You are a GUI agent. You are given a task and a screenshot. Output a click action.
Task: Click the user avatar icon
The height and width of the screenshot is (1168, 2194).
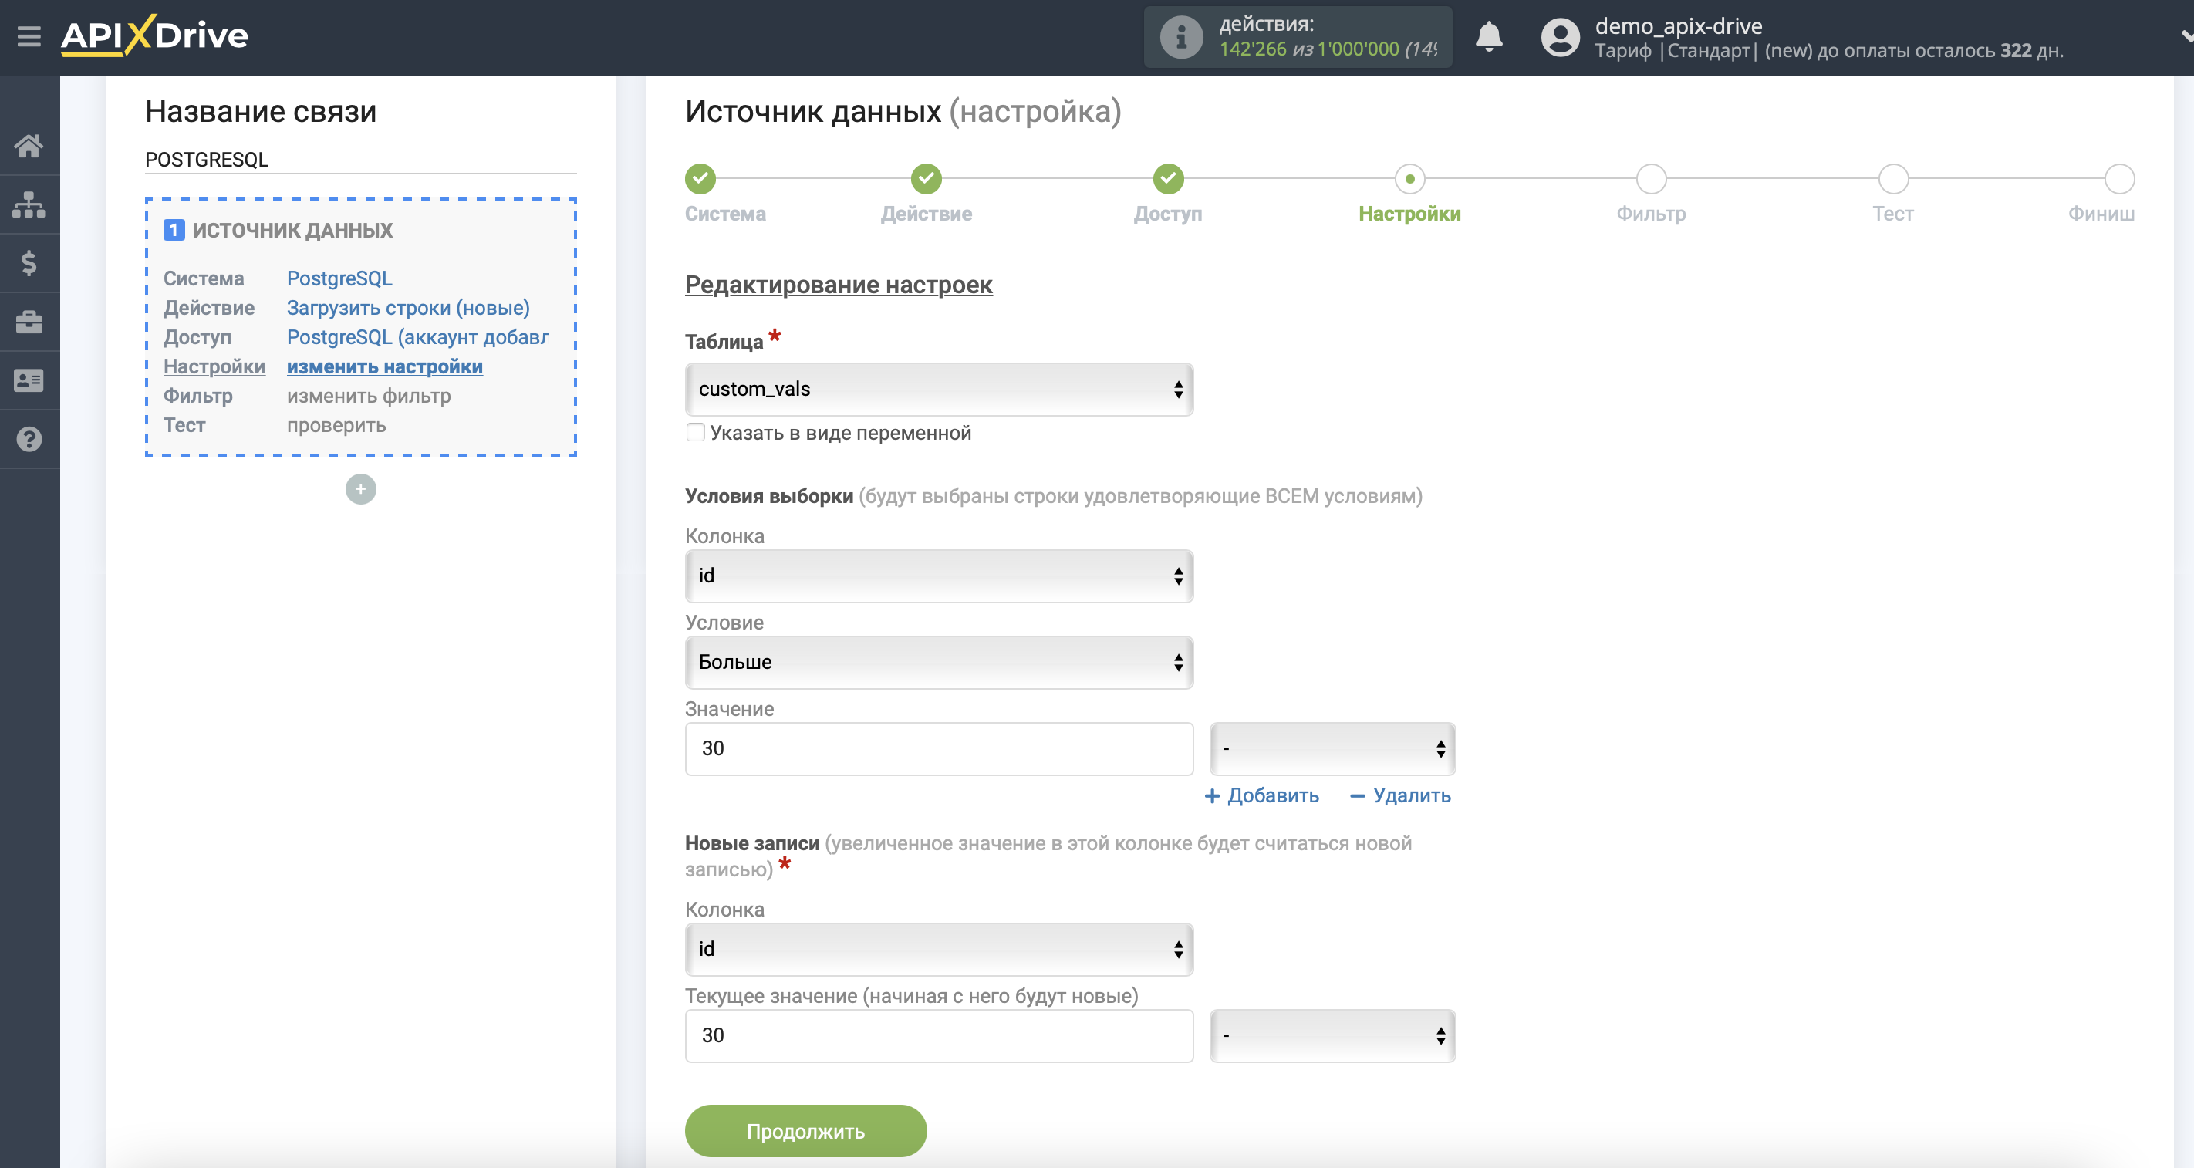(x=1561, y=38)
